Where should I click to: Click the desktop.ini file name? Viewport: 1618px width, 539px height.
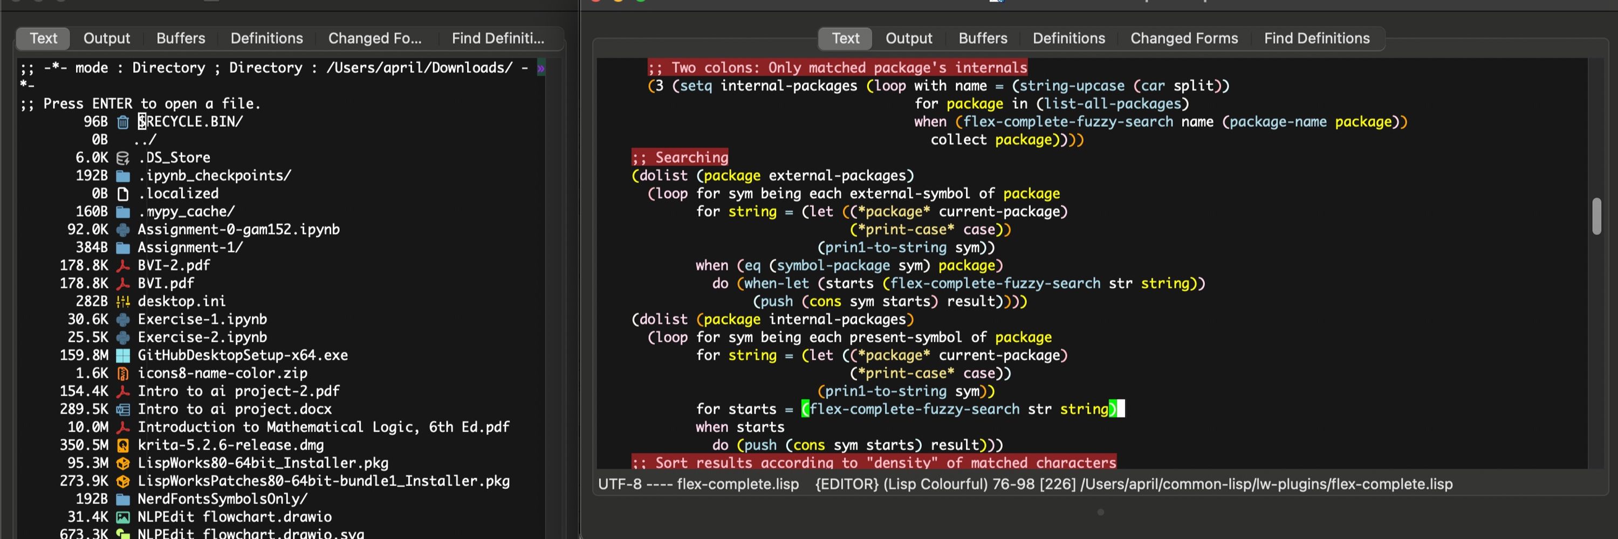click(x=182, y=302)
